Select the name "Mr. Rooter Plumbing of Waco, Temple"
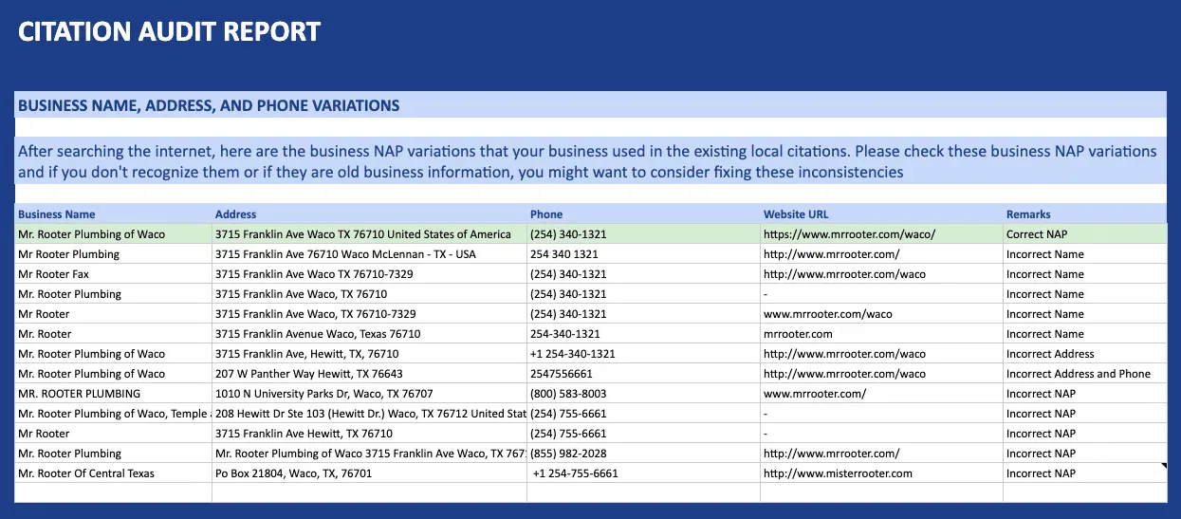Screen dimensions: 1181x519 tap(113, 414)
